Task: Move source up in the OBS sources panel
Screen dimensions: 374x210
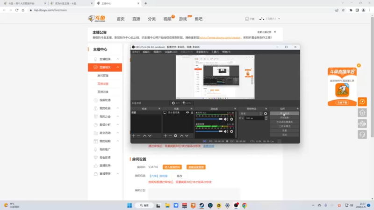Action: click(x=182, y=136)
